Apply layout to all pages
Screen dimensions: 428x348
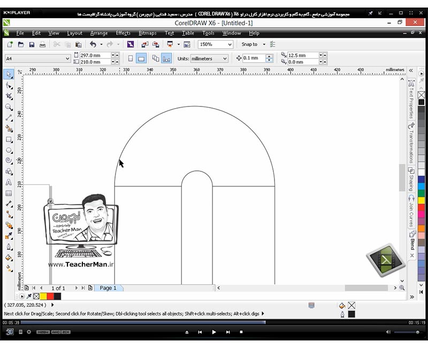[x=156, y=58]
